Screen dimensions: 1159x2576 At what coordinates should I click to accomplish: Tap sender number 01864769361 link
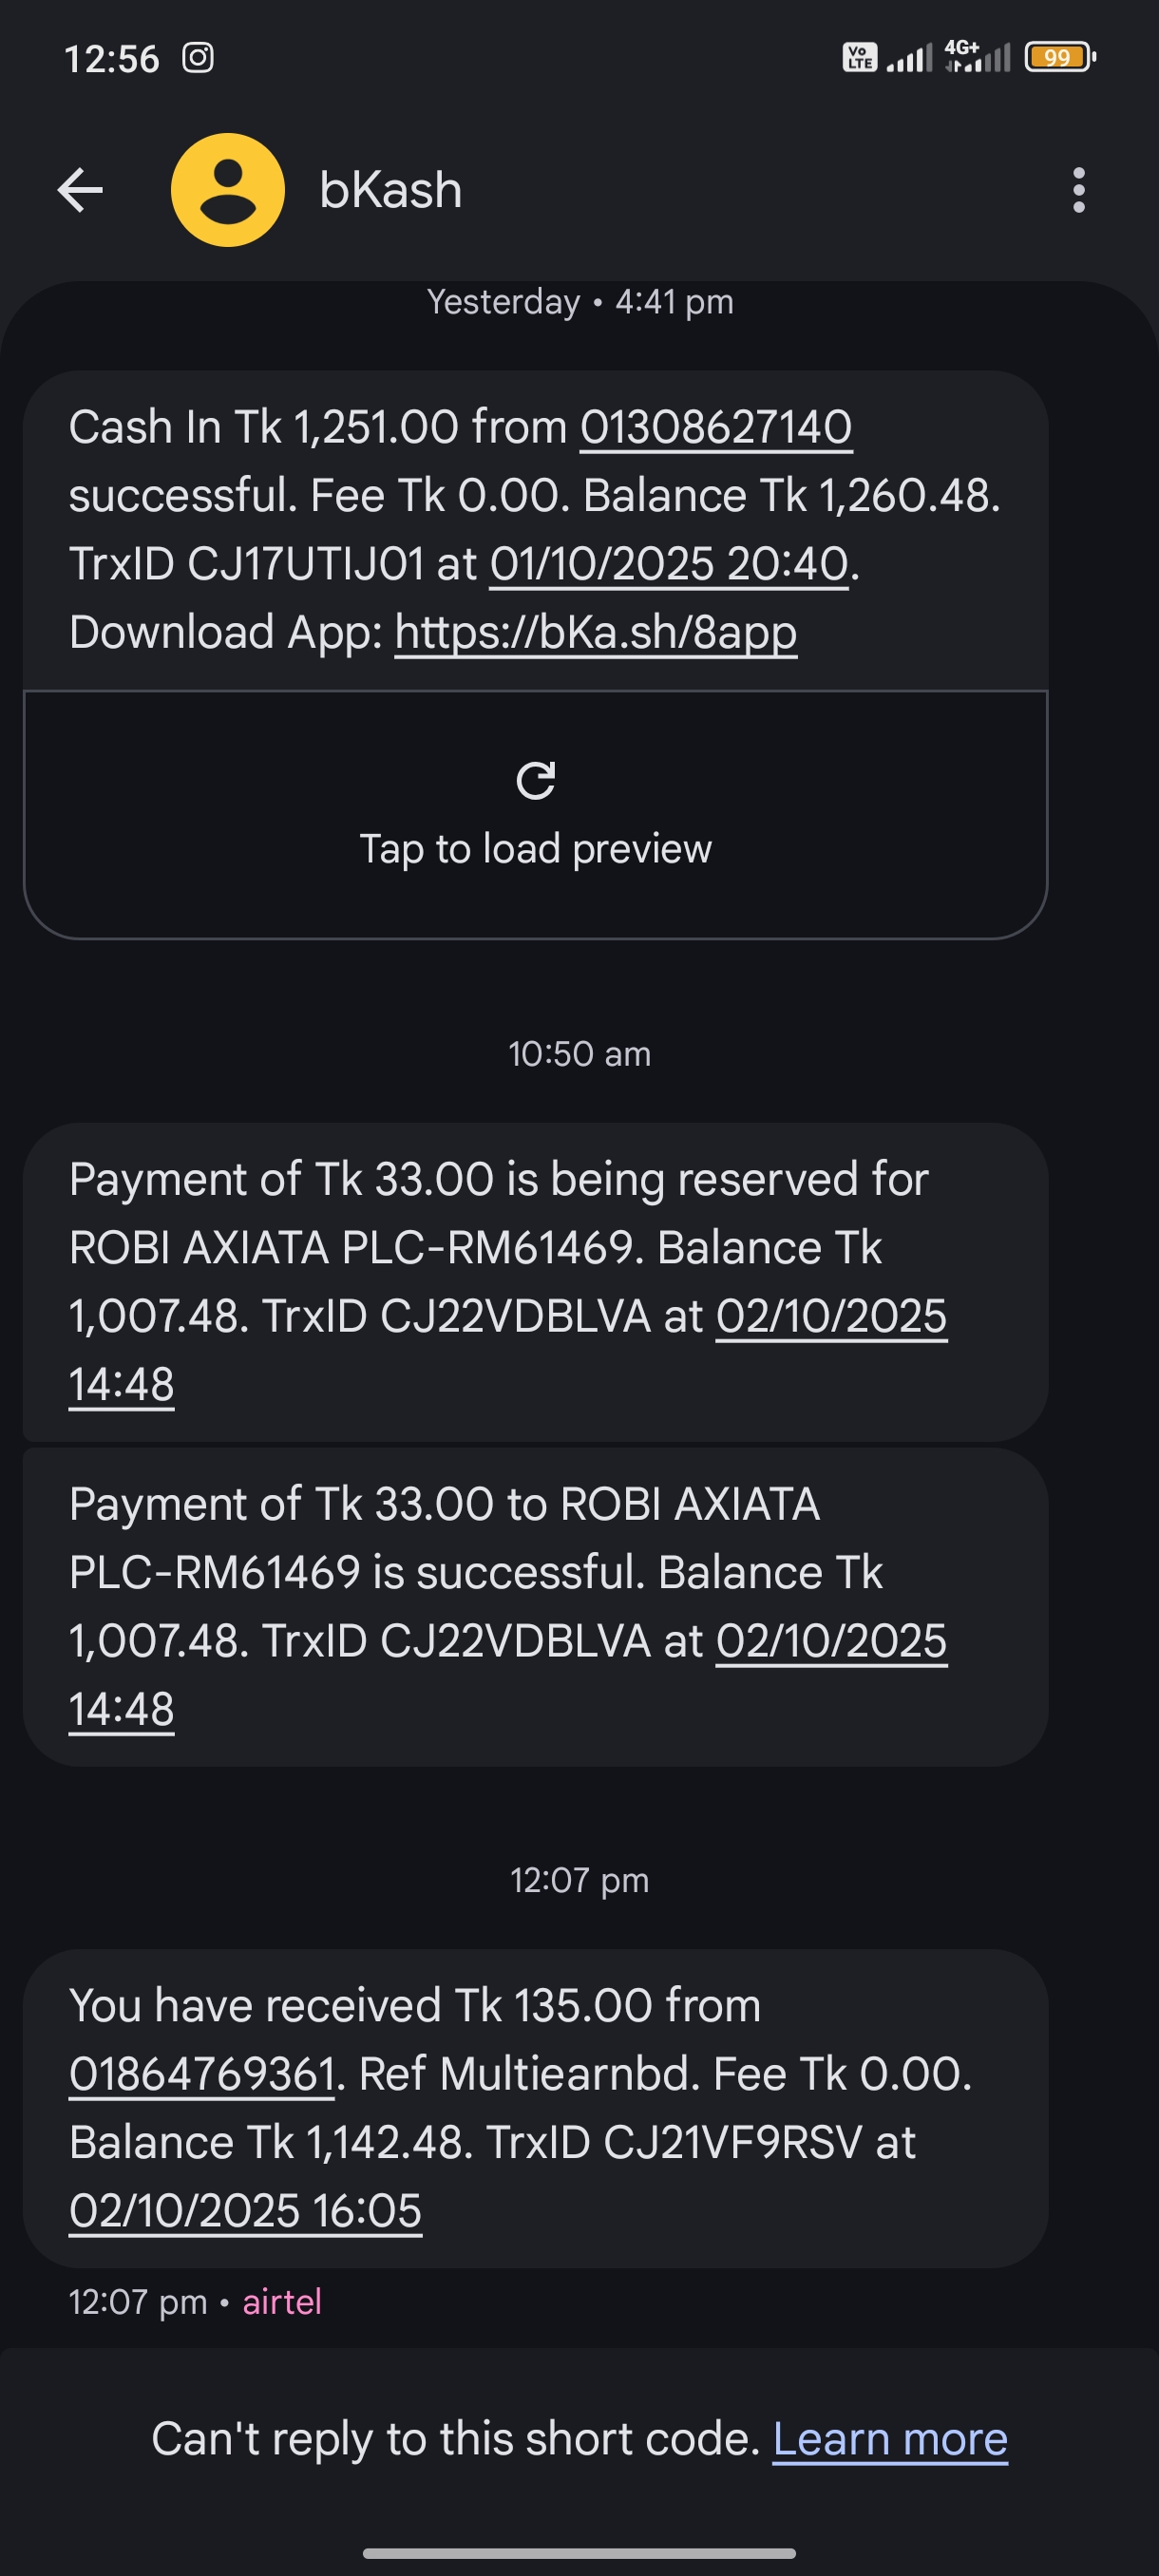pos(201,2074)
